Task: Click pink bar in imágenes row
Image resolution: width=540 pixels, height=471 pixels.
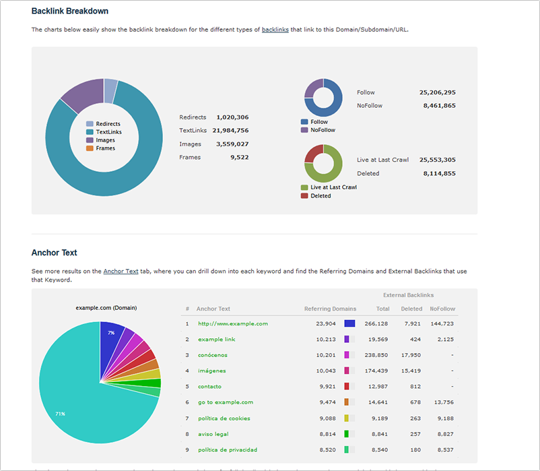Action: click(347, 371)
